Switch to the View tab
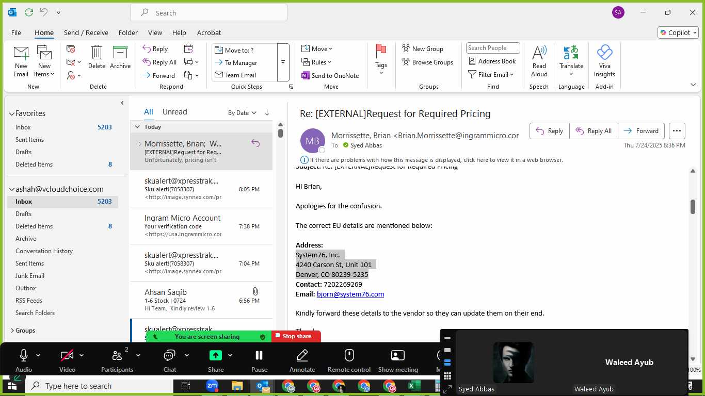Image resolution: width=705 pixels, height=396 pixels. coord(155,32)
